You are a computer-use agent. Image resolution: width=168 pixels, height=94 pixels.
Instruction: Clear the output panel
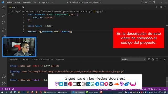point(149,59)
